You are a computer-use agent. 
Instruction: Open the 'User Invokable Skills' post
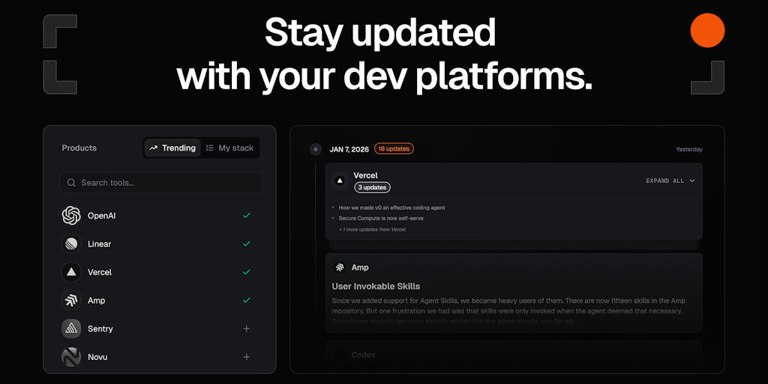pos(376,286)
